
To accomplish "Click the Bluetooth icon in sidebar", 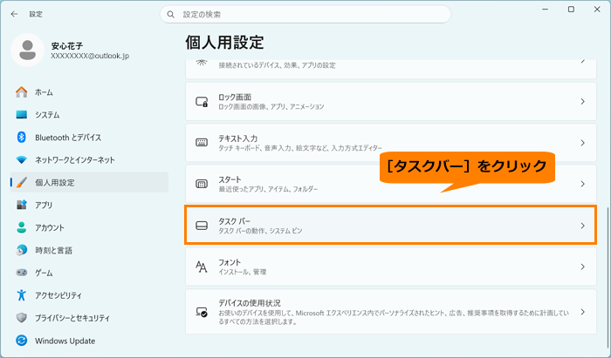I will point(22,138).
